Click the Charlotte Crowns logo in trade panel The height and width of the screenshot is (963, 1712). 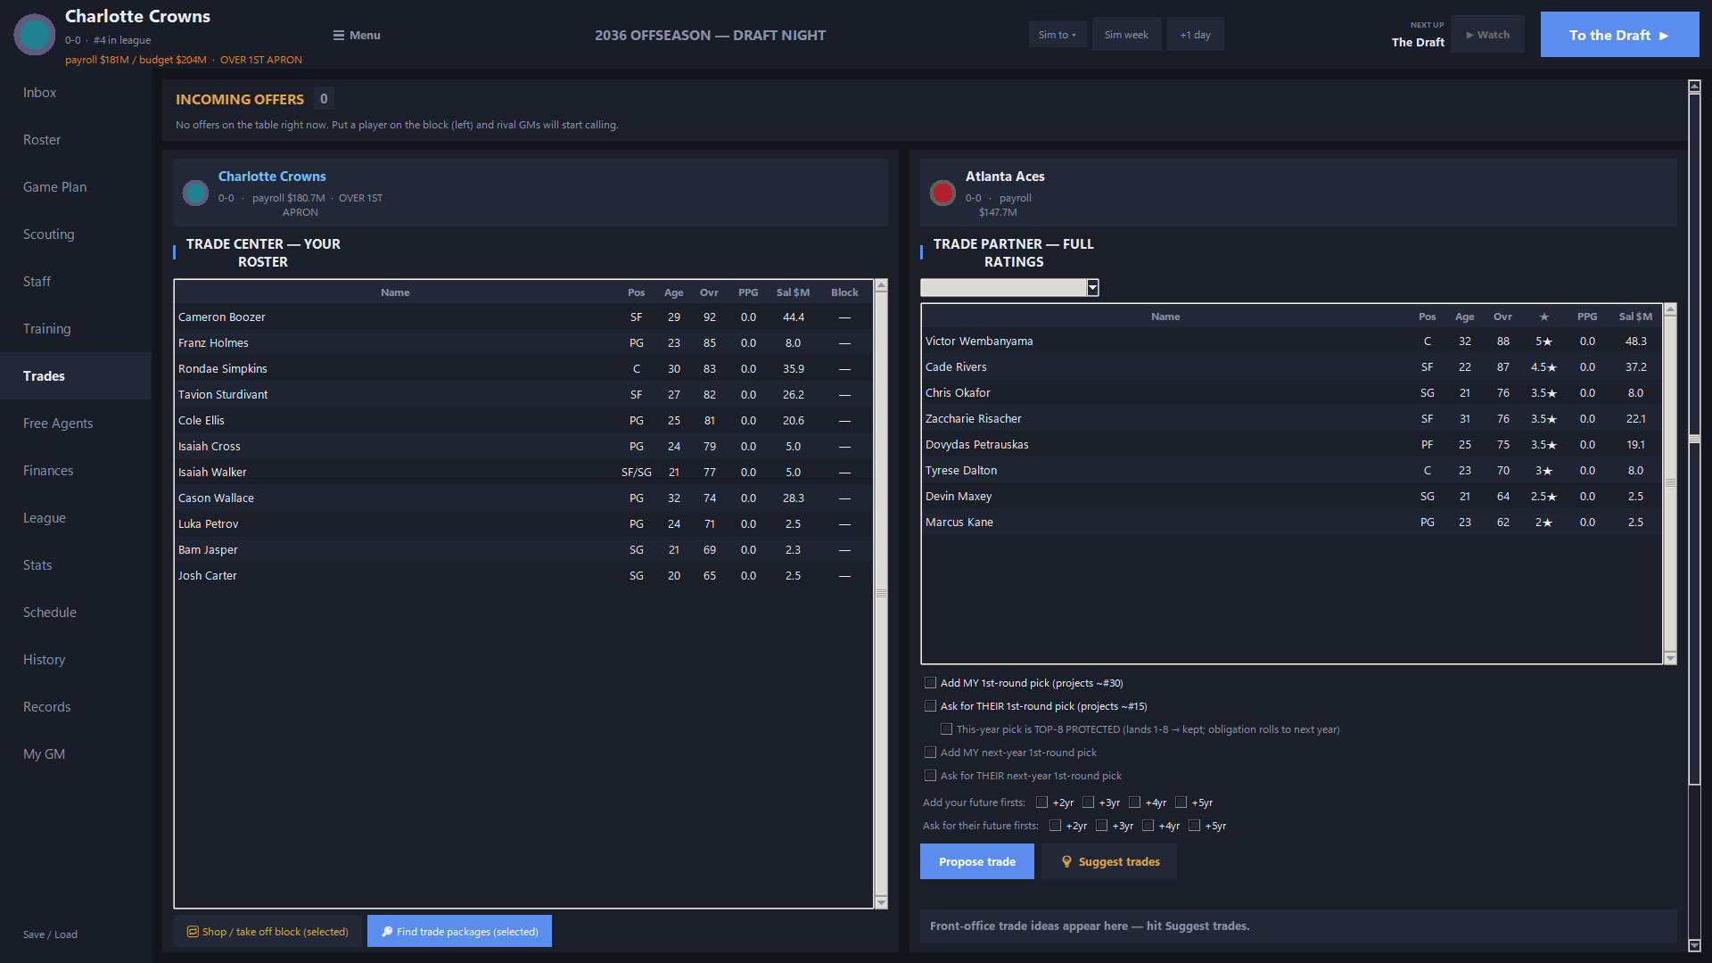[x=195, y=193]
